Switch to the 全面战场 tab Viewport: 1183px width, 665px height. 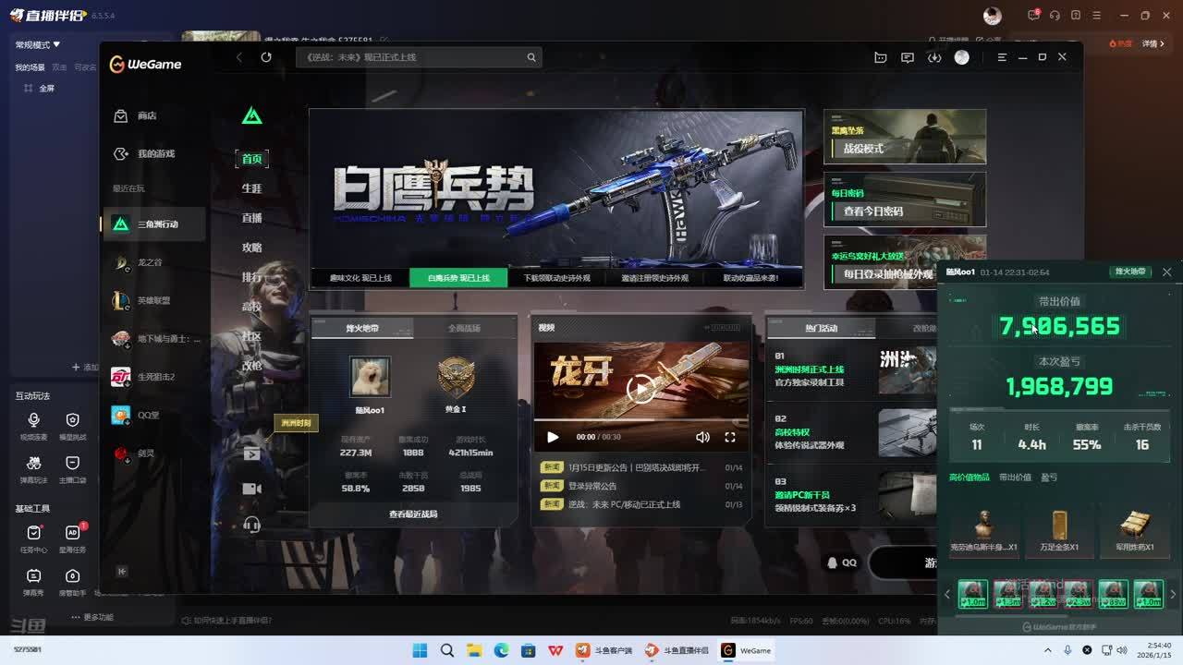click(x=464, y=328)
